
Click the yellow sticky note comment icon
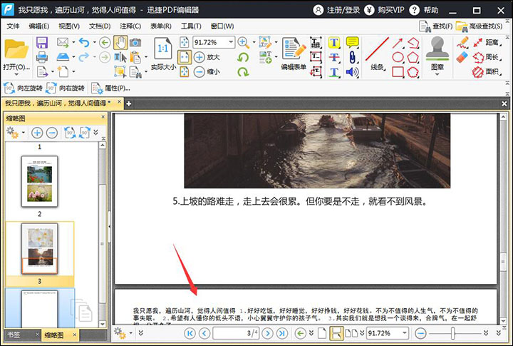[x=352, y=42]
